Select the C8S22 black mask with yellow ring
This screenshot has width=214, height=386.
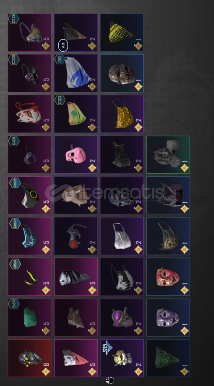pos(30,195)
